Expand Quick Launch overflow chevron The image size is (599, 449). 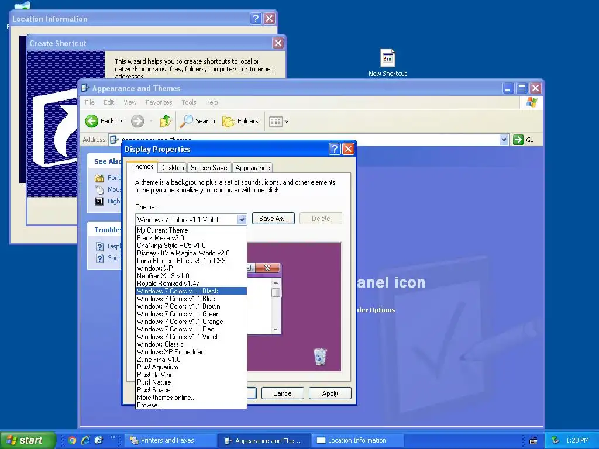(113, 437)
